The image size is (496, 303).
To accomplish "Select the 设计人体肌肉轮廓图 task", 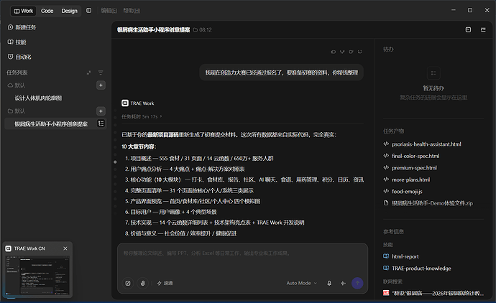I will pos(38,98).
